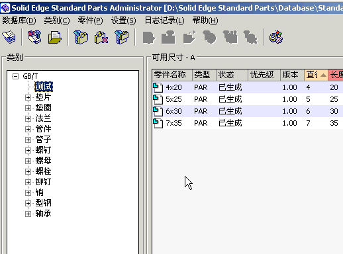343x254 pixels.
Task: Open the 设置(S) menu
Action: pos(124,21)
